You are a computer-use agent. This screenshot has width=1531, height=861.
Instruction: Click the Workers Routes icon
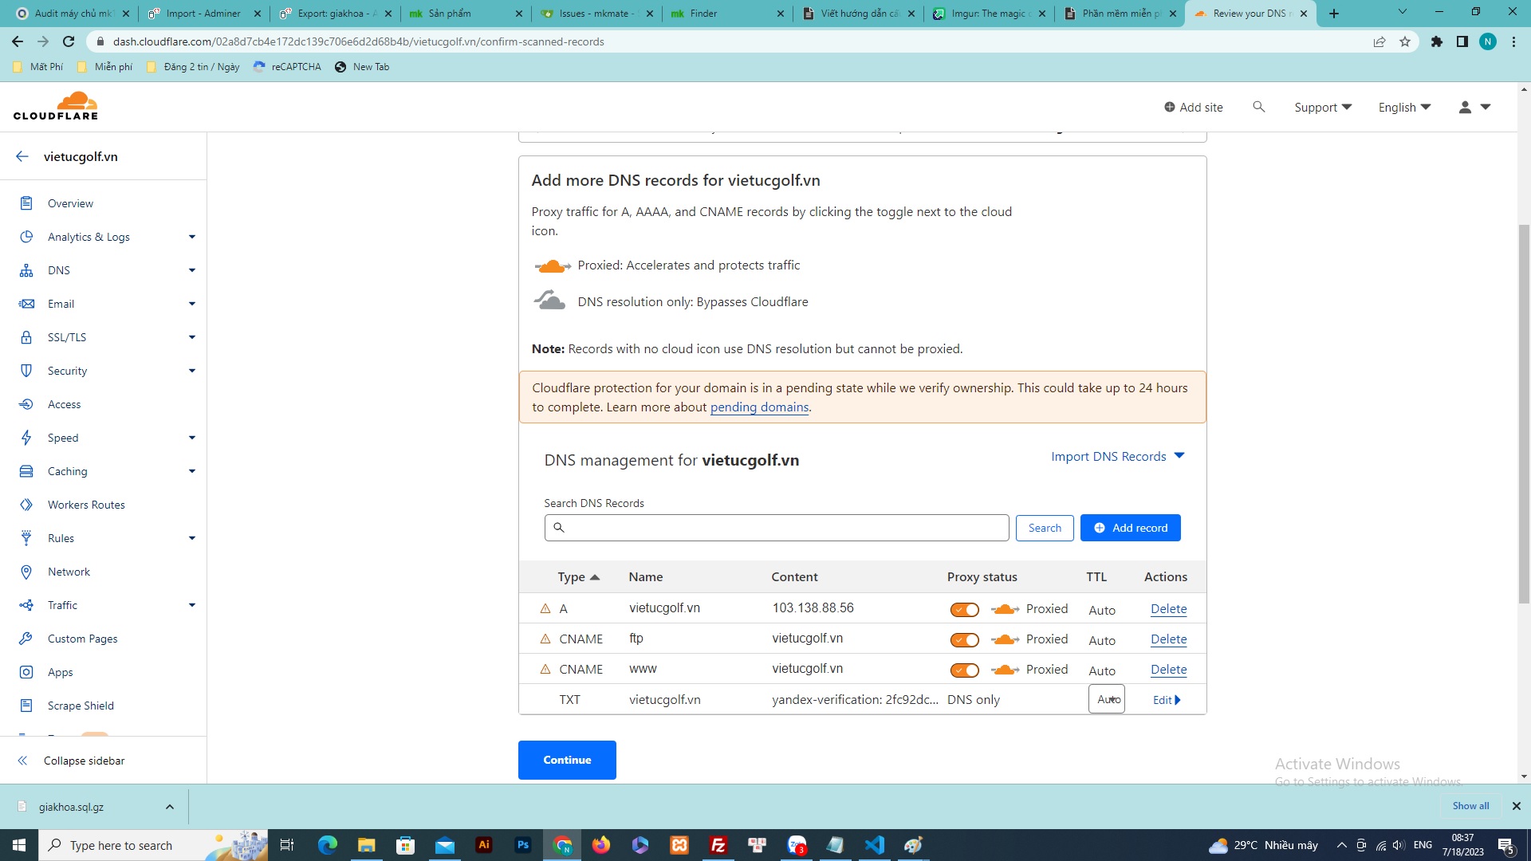pyautogui.click(x=26, y=505)
